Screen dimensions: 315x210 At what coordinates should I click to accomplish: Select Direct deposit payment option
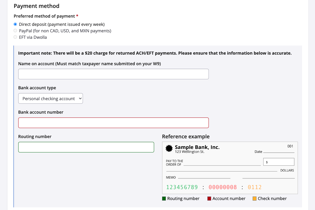pyautogui.click(x=15, y=24)
